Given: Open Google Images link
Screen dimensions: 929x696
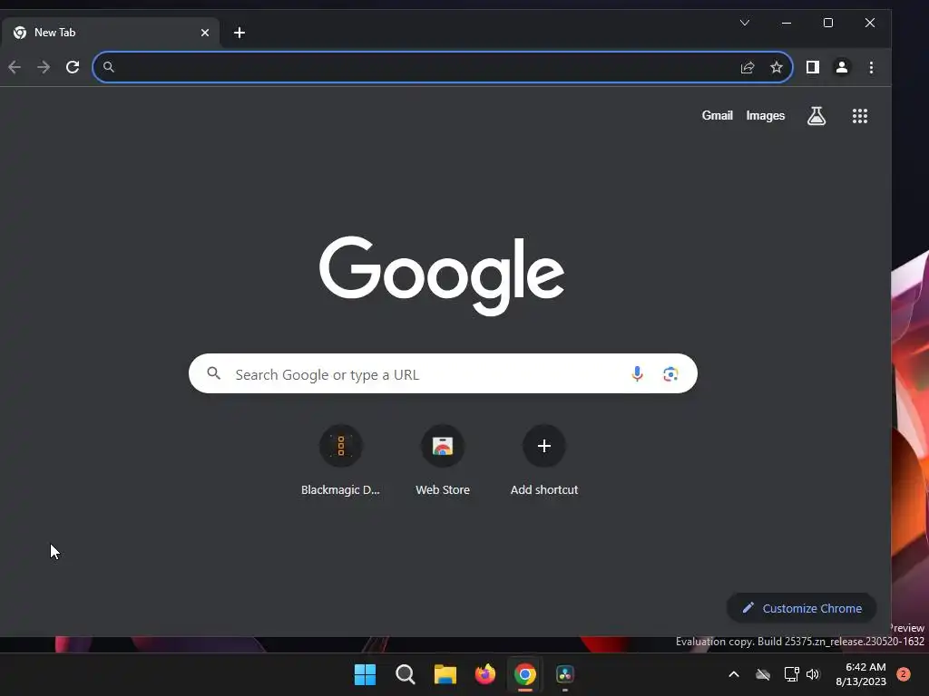Looking at the screenshot, I should [766, 115].
